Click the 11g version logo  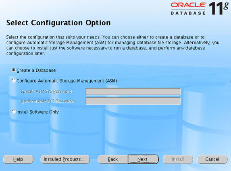point(219,8)
